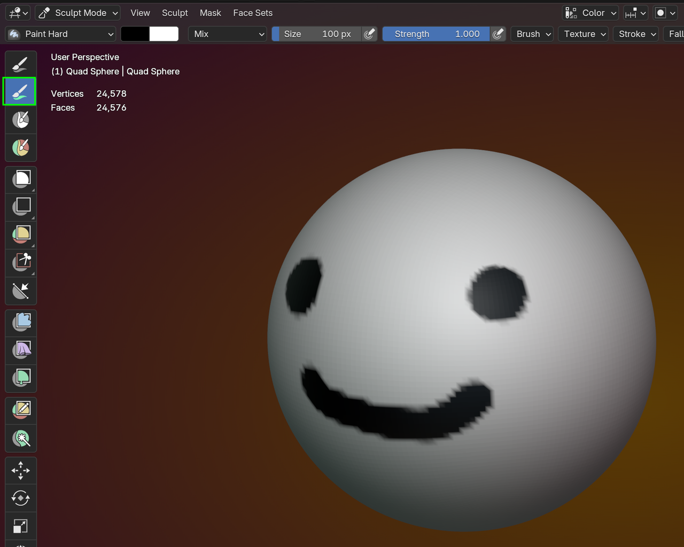This screenshot has width=684, height=547.
Task: Select the Move transform tool
Action: (x=20, y=470)
